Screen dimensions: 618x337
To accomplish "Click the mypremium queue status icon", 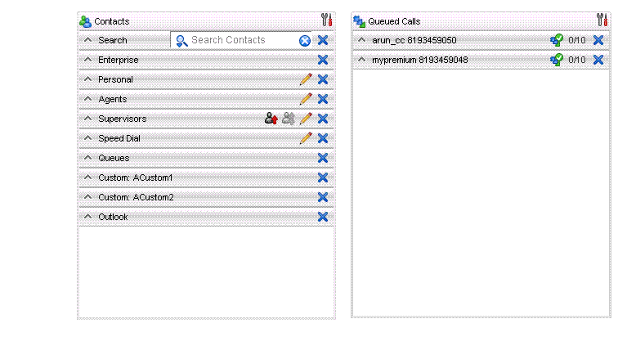I will [x=557, y=60].
